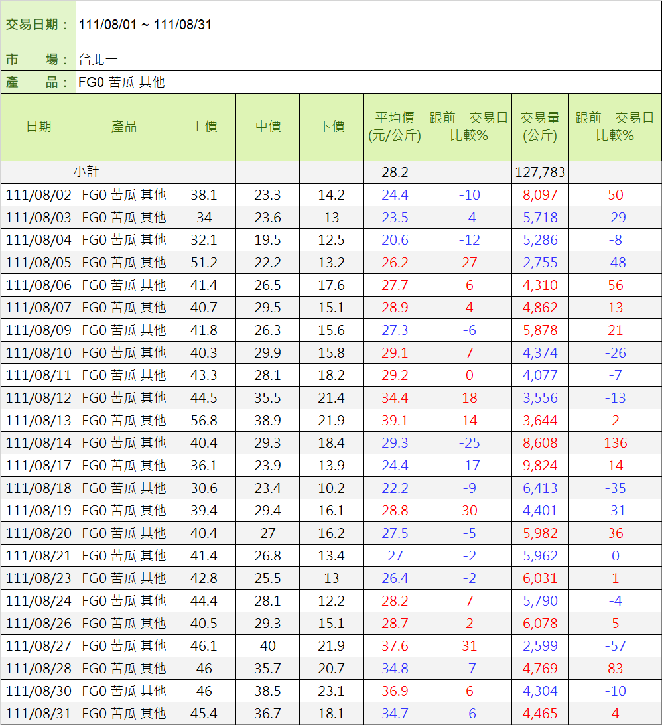662x725 pixels.
Task: Click the subtotal trading volume 127,783
Action: (x=540, y=172)
